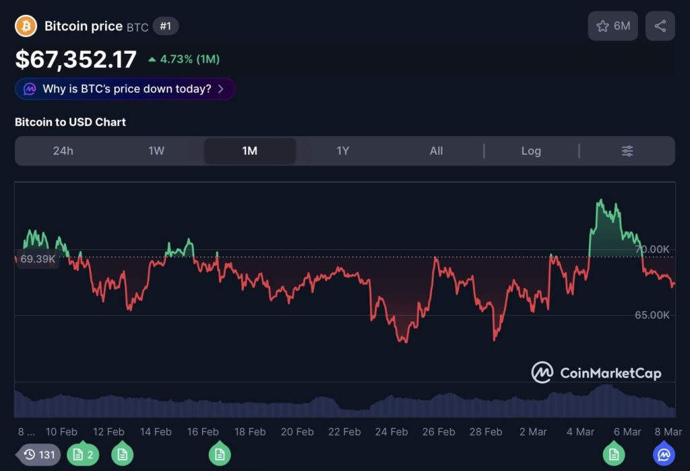Open the news document marker near 6 Mar
The image size is (690, 471).
point(613,455)
